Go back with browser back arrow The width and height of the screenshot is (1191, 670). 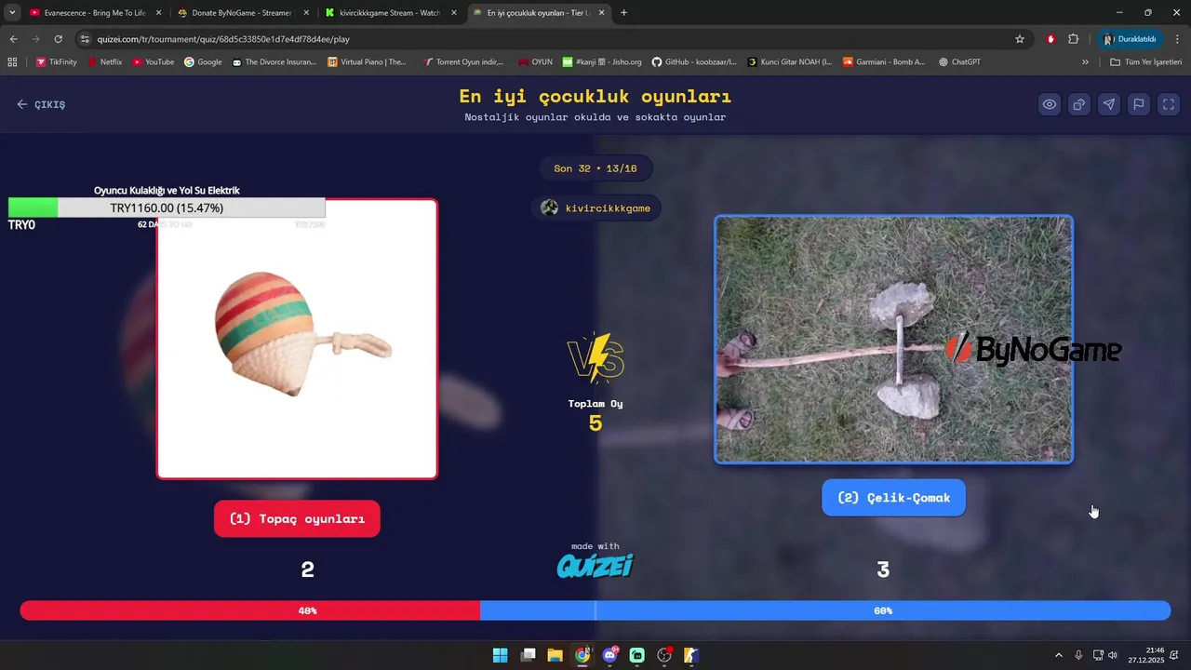pos(13,39)
